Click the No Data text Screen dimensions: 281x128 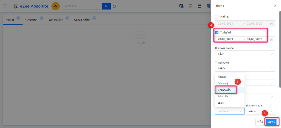(140, 43)
